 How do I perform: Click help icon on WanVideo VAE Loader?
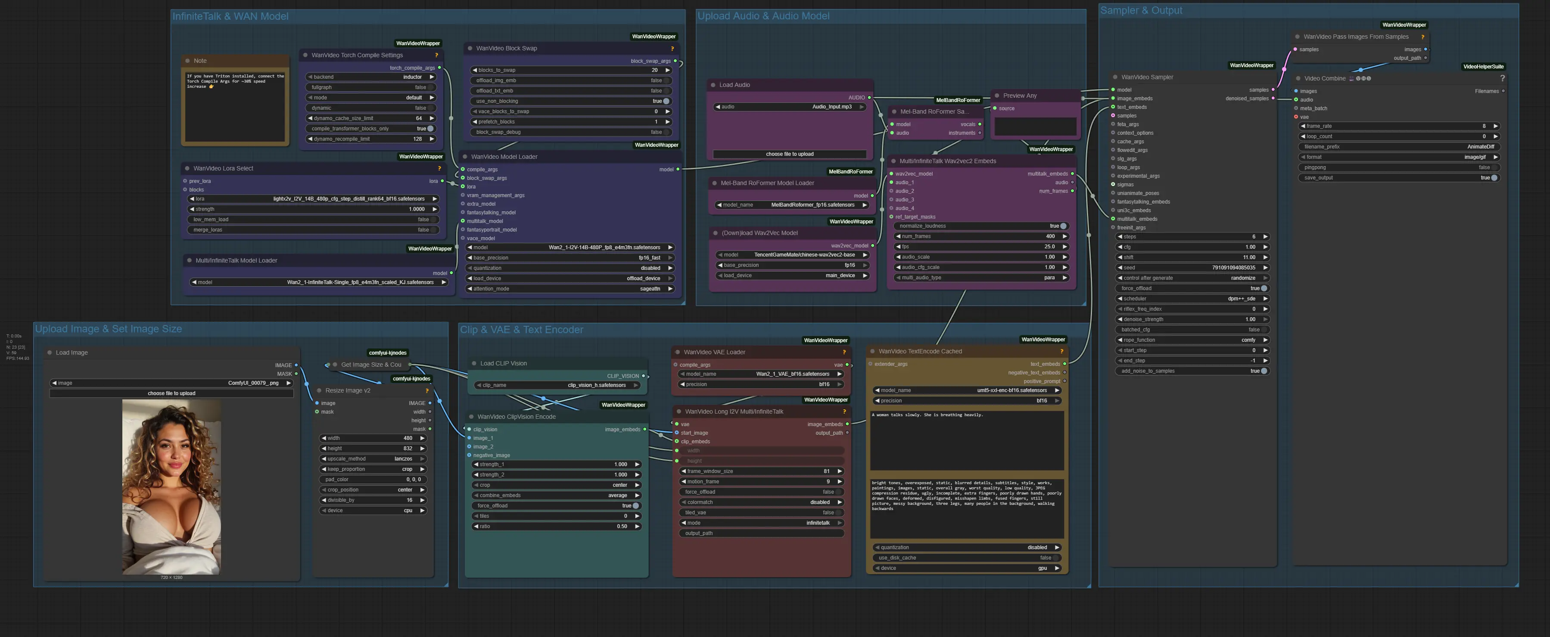tap(844, 352)
